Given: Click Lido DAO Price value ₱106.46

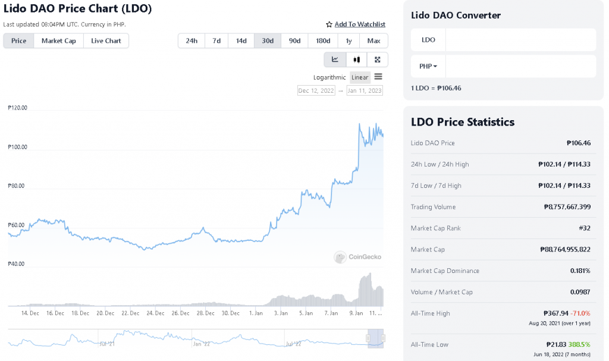Looking at the screenshot, I should coord(579,143).
